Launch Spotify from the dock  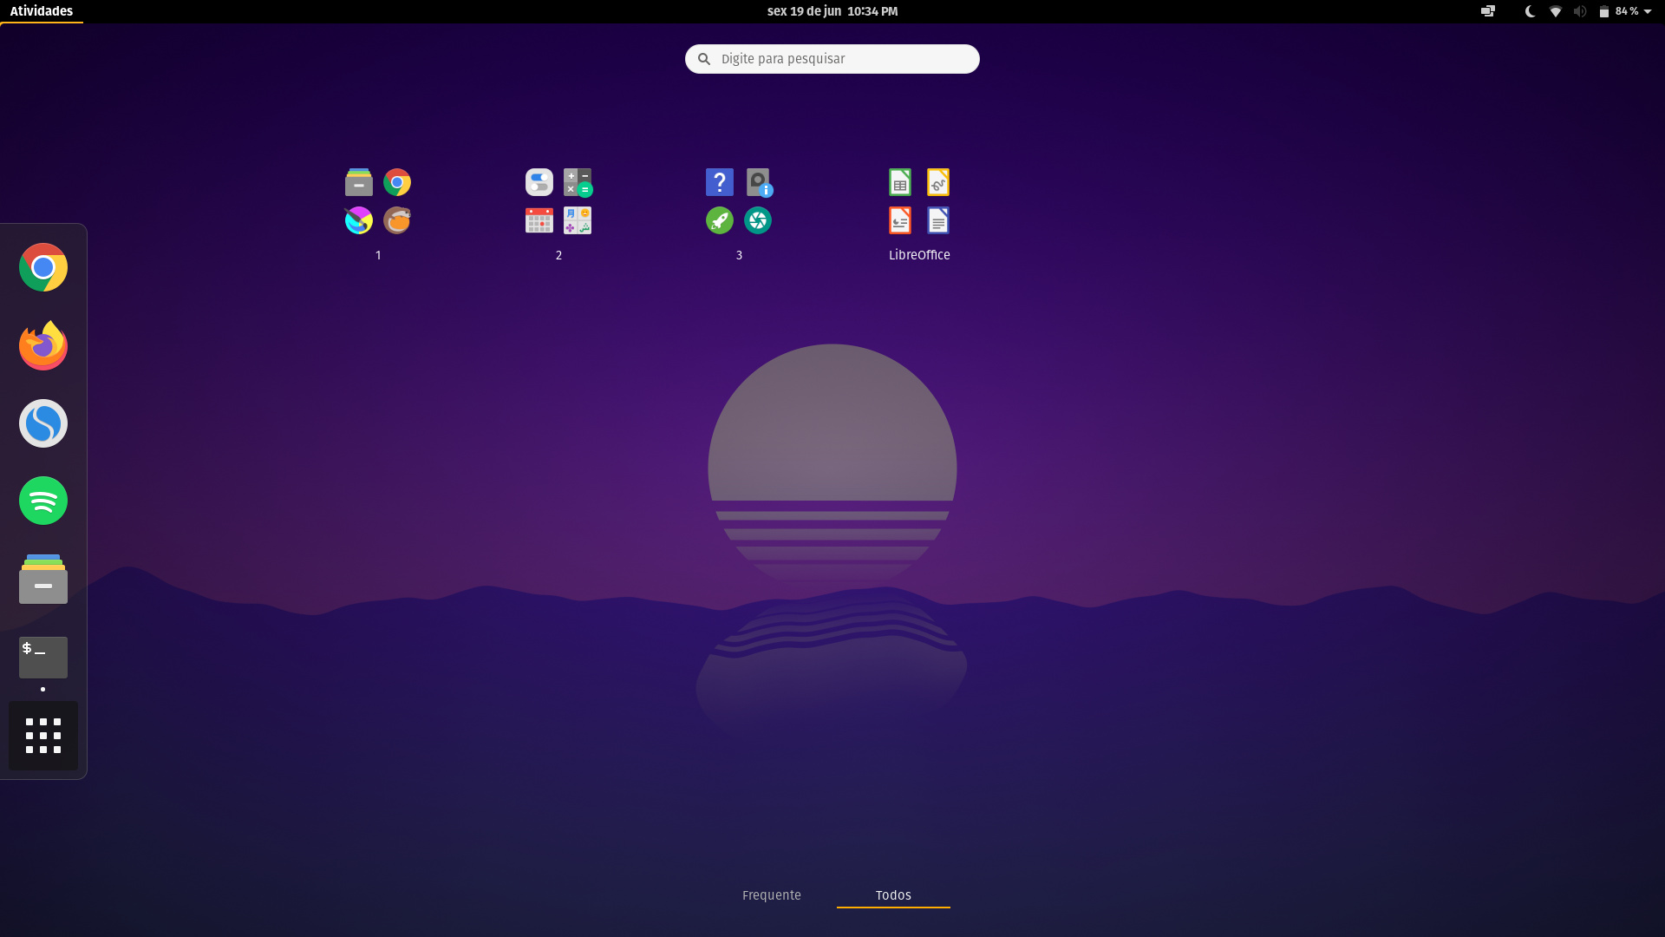(x=43, y=501)
